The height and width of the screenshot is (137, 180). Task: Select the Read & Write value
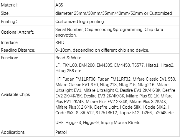[68, 58]
